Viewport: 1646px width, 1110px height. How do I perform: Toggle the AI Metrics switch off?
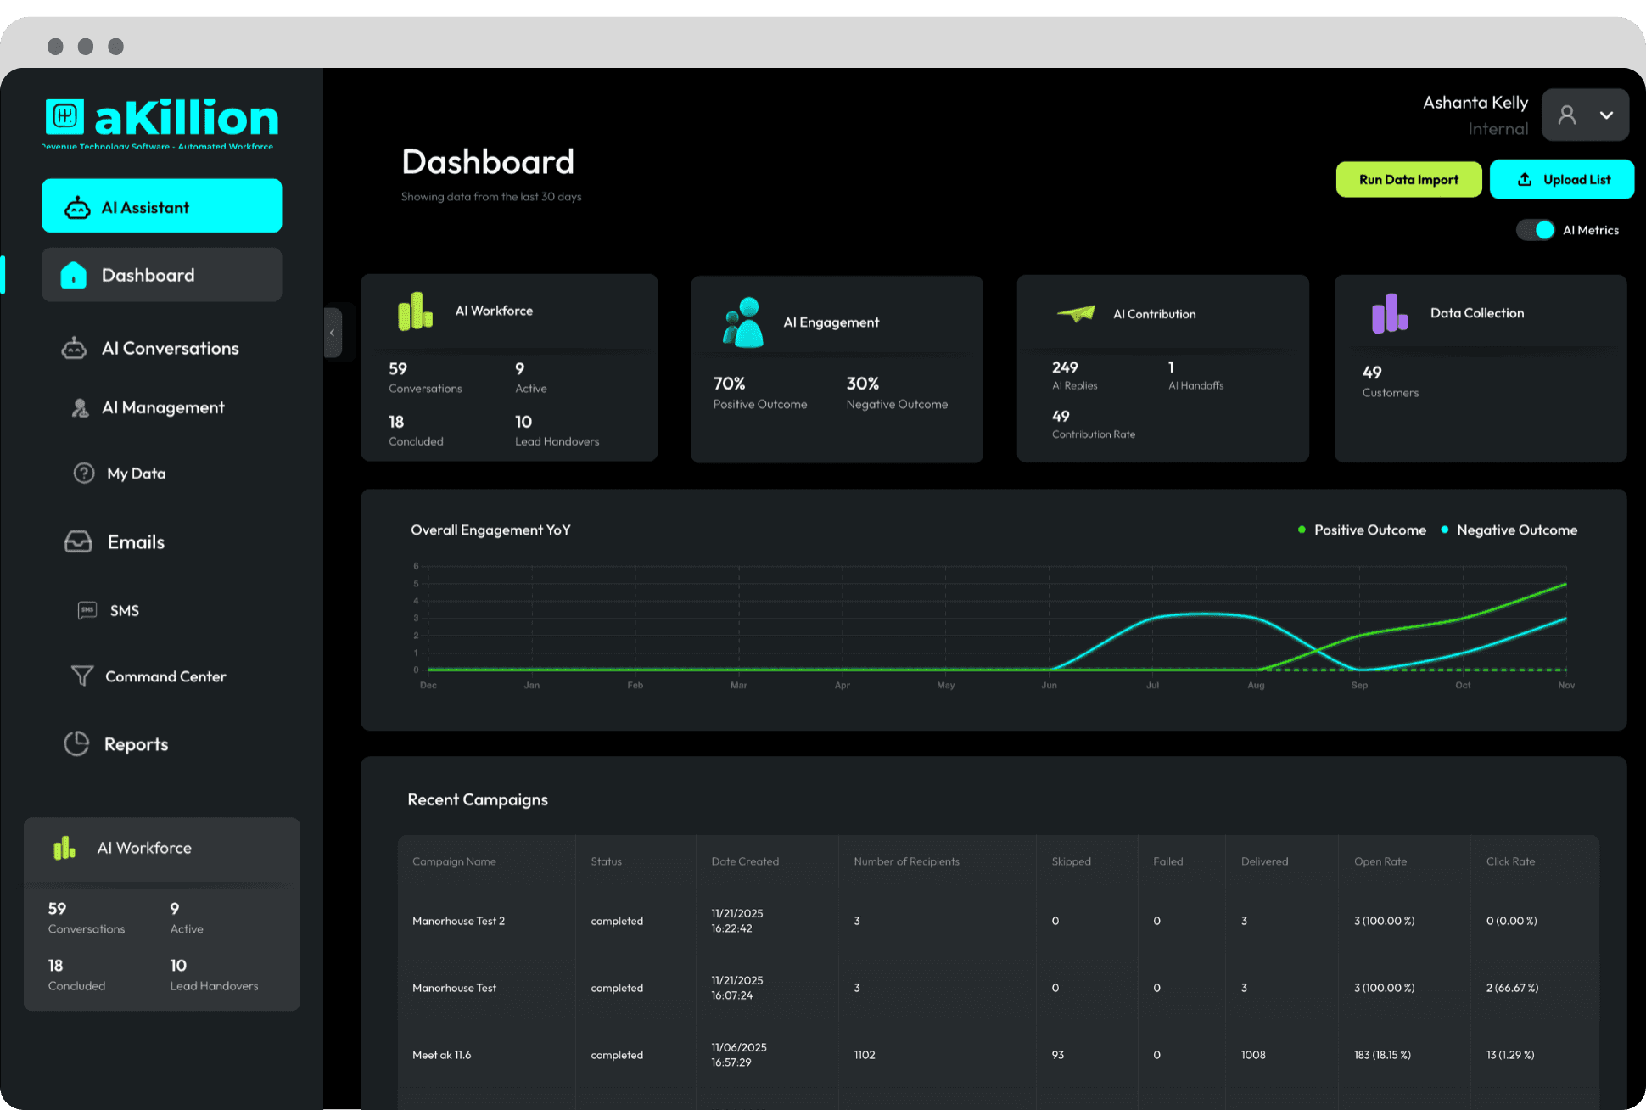tap(1535, 230)
